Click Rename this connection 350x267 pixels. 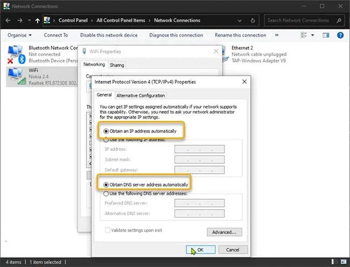(x=240, y=35)
